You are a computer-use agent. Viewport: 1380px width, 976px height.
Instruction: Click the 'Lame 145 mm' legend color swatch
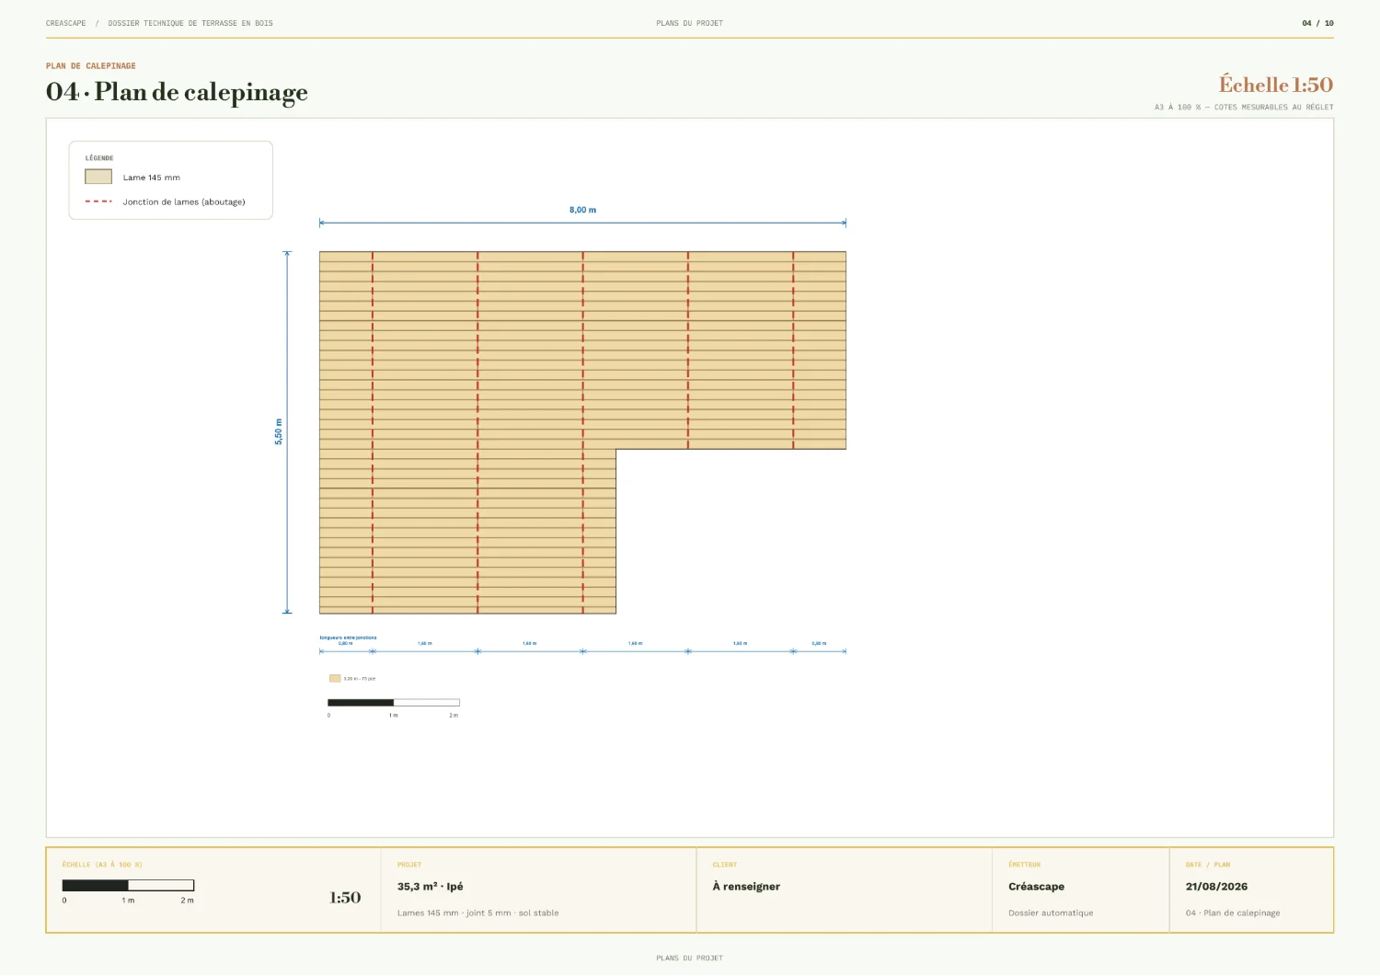[98, 177]
